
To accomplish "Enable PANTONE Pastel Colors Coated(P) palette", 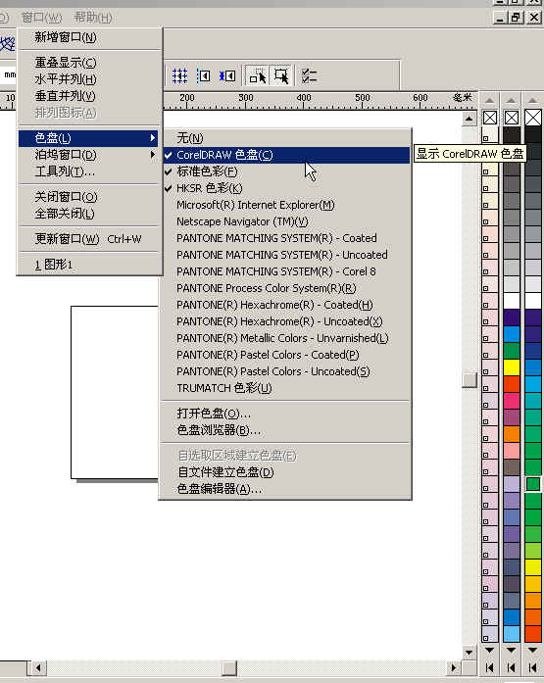I will (x=286, y=355).
